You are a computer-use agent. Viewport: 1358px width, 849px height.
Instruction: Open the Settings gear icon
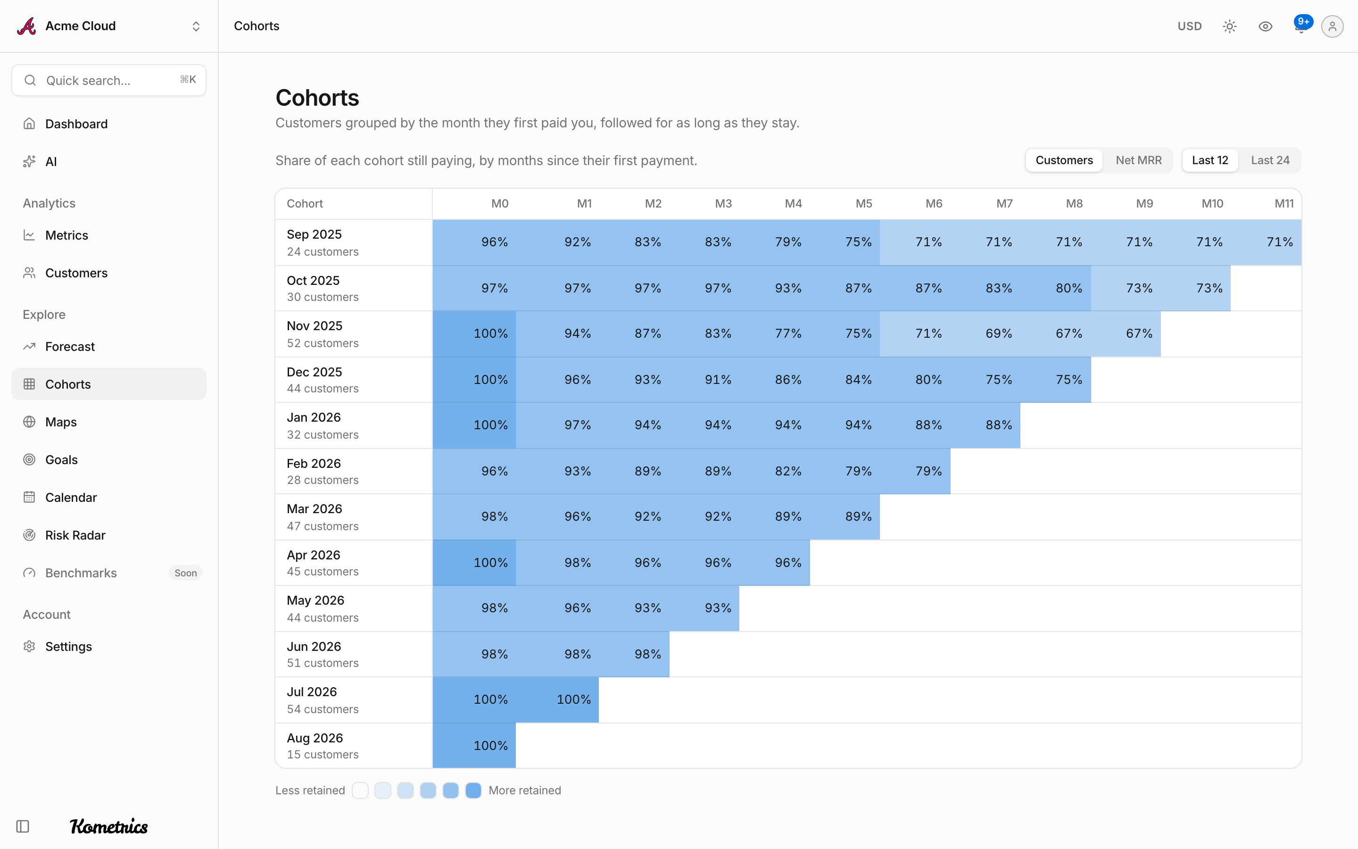tap(29, 646)
